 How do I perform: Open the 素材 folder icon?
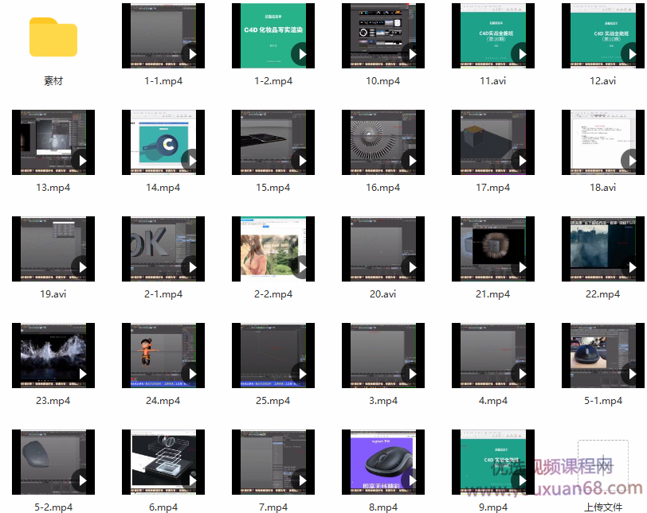(53, 37)
